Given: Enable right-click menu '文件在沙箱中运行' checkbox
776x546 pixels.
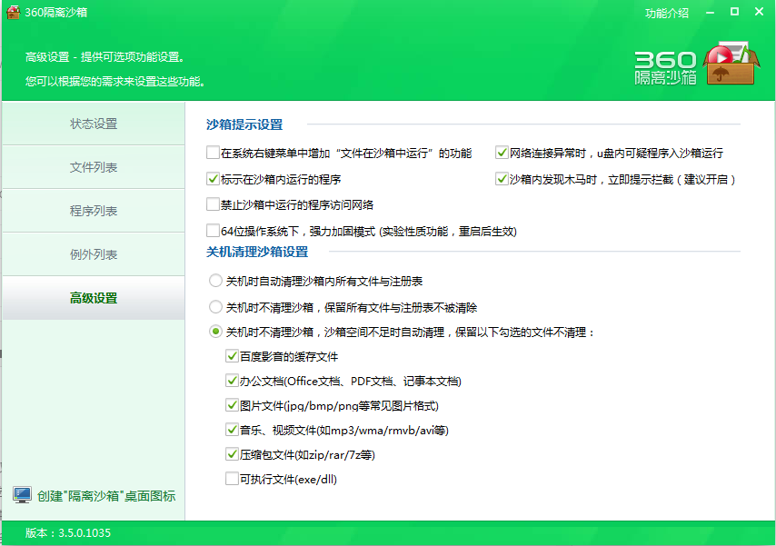Looking at the screenshot, I should tap(214, 154).
